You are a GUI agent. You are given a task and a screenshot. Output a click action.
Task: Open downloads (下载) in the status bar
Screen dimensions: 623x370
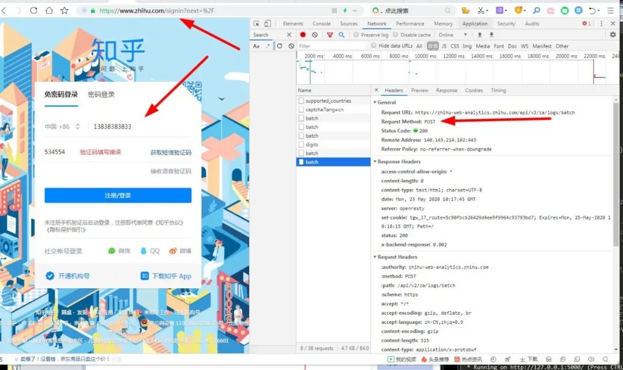(x=529, y=359)
